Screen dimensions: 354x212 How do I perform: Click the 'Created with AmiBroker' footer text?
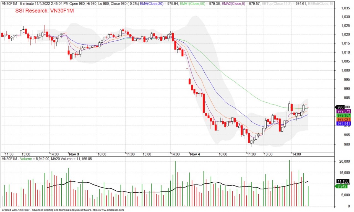(x=15, y=210)
